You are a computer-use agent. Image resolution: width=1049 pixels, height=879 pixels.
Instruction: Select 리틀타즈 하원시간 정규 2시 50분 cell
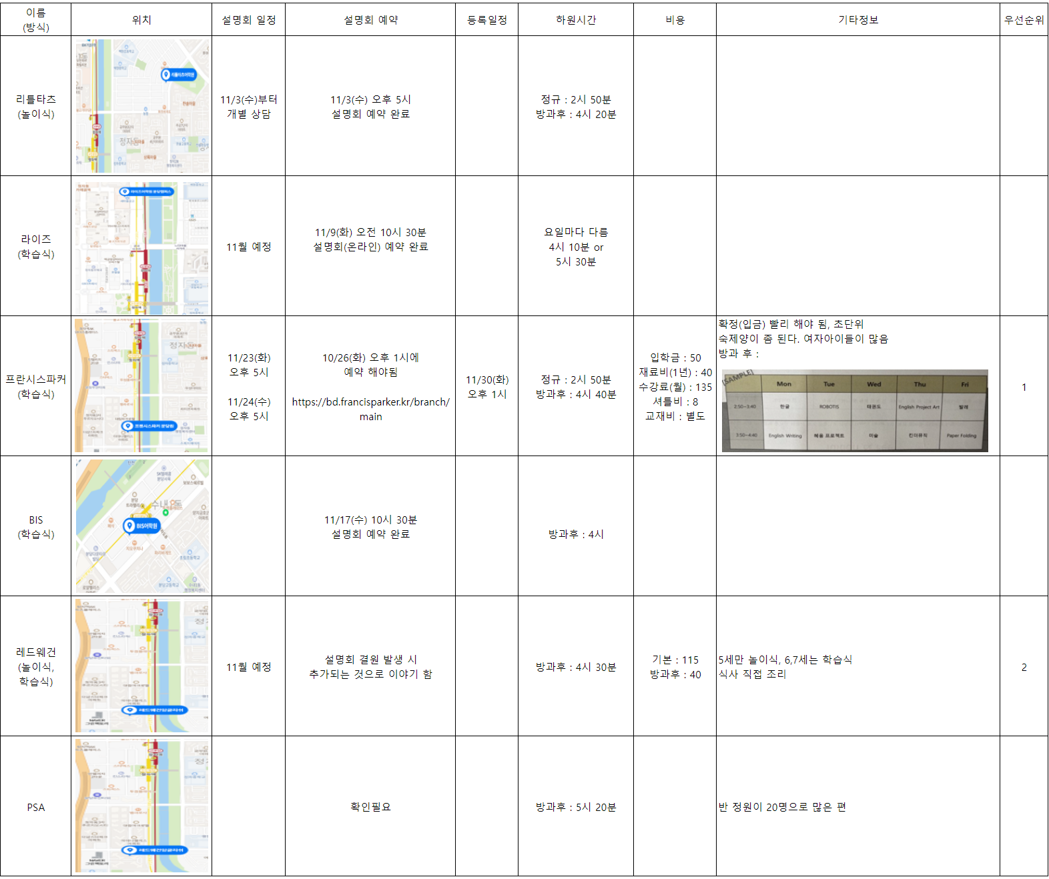click(576, 106)
